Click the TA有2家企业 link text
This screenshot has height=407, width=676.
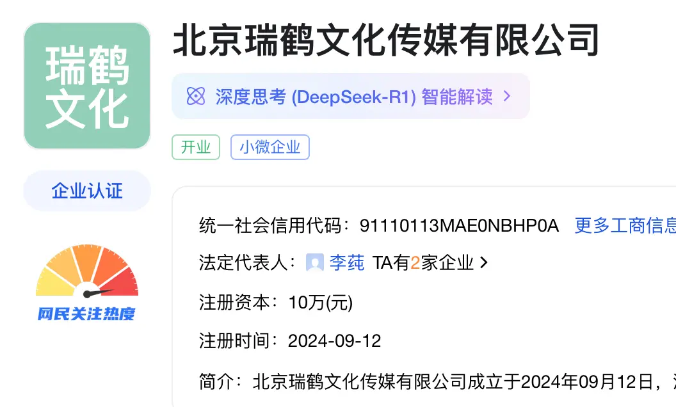(x=423, y=262)
